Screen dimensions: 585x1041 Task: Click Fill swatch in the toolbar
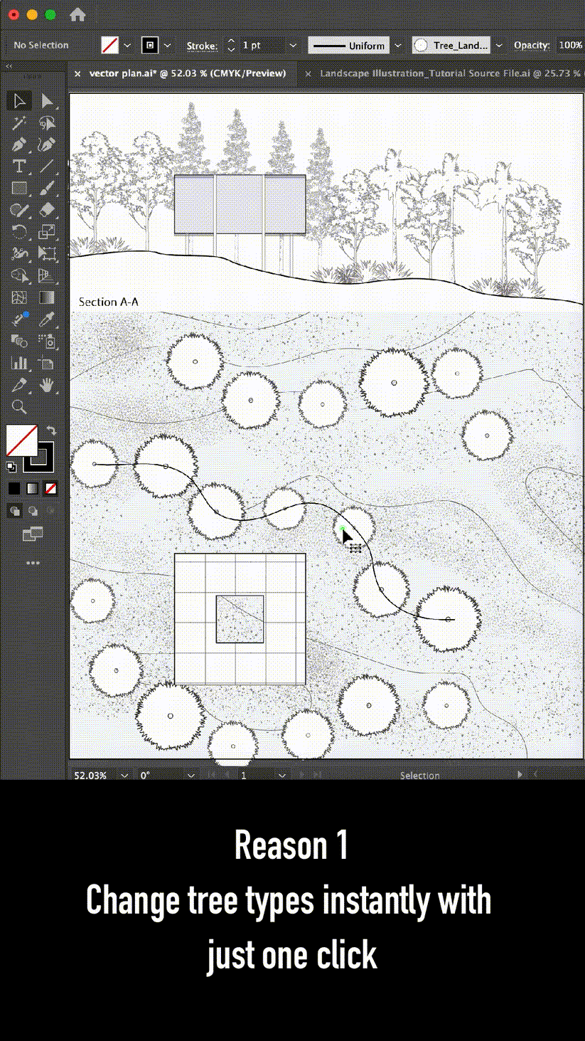click(21, 440)
